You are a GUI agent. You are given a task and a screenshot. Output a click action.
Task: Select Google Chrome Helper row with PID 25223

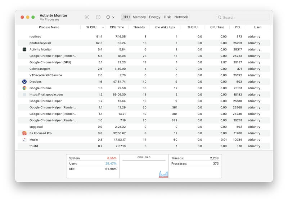click(144, 56)
